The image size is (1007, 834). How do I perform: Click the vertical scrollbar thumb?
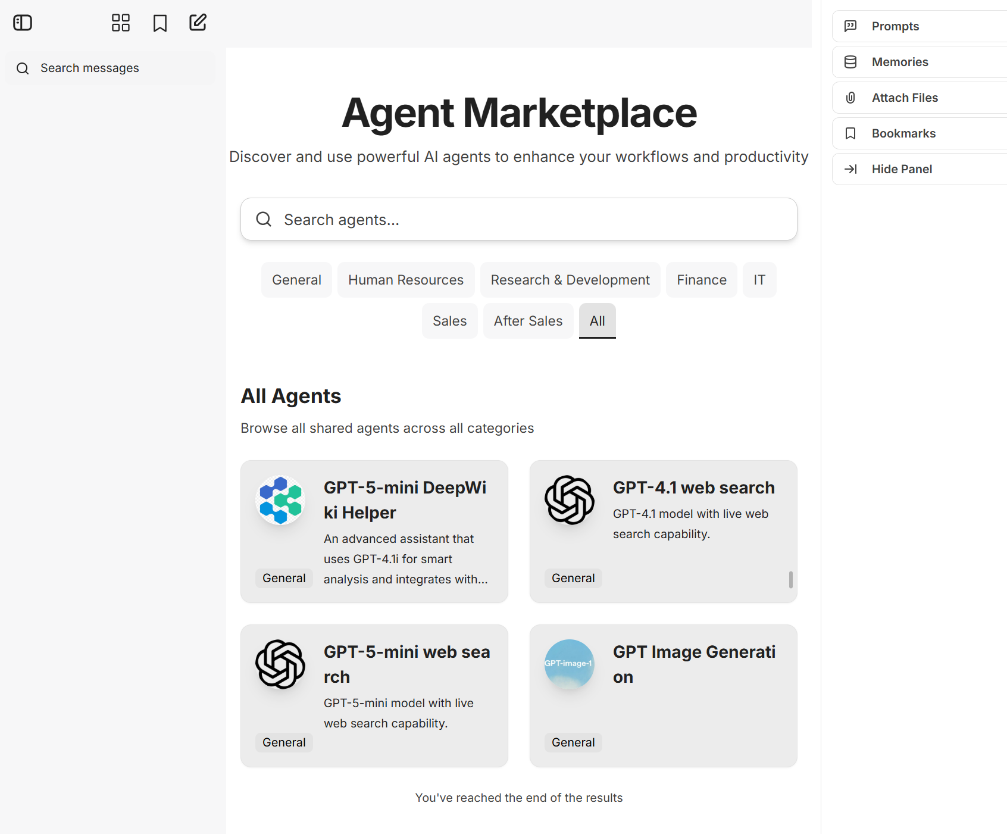[x=790, y=580]
